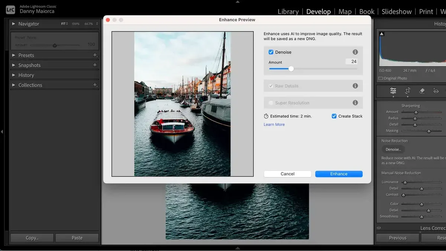
Task: Click the estimated time stopwatch icon
Action: coord(266,116)
